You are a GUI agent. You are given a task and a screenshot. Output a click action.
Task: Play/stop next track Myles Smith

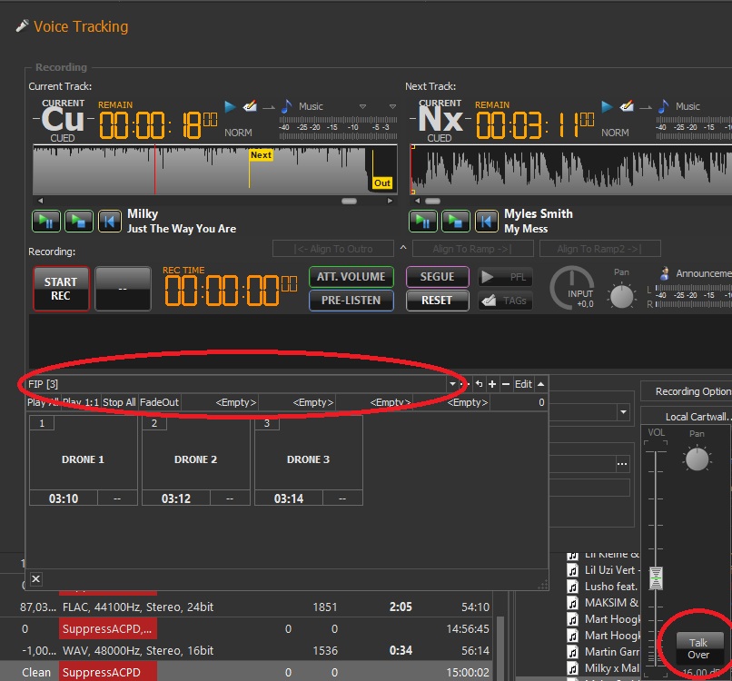(x=456, y=221)
